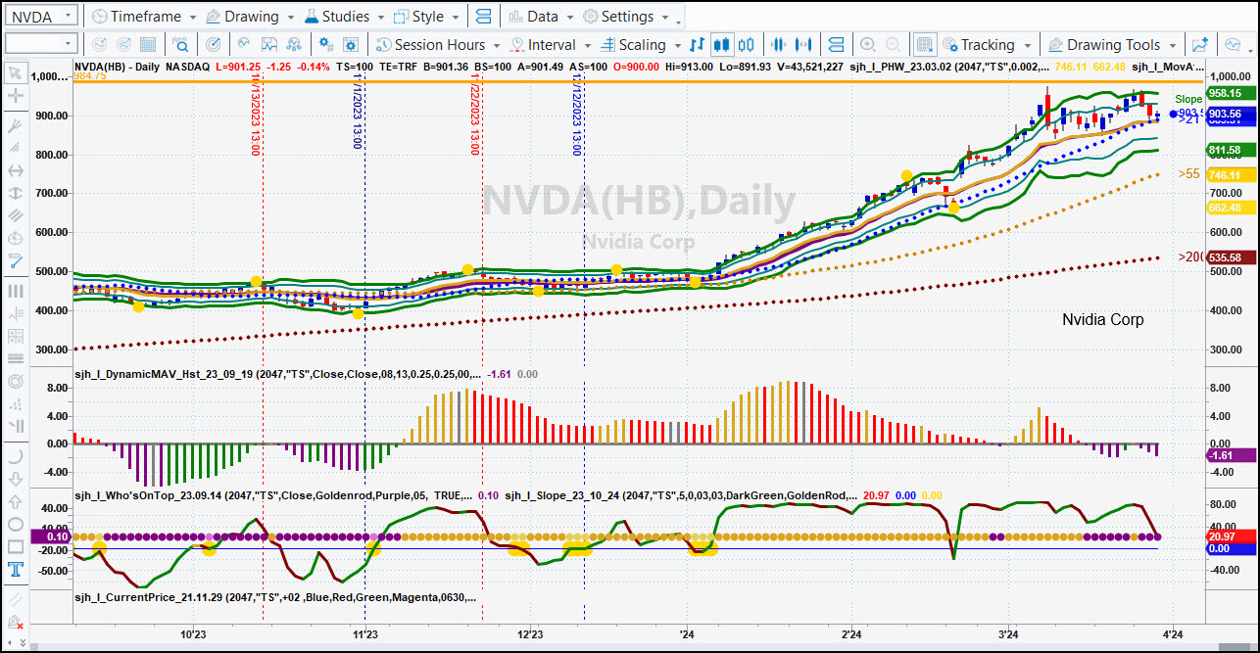
Task: Click the wave study icon after target icon
Action: (243, 45)
